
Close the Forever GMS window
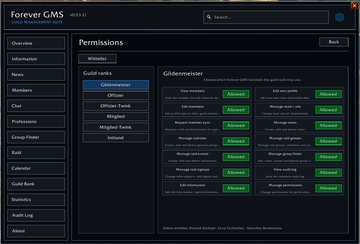point(355,5)
